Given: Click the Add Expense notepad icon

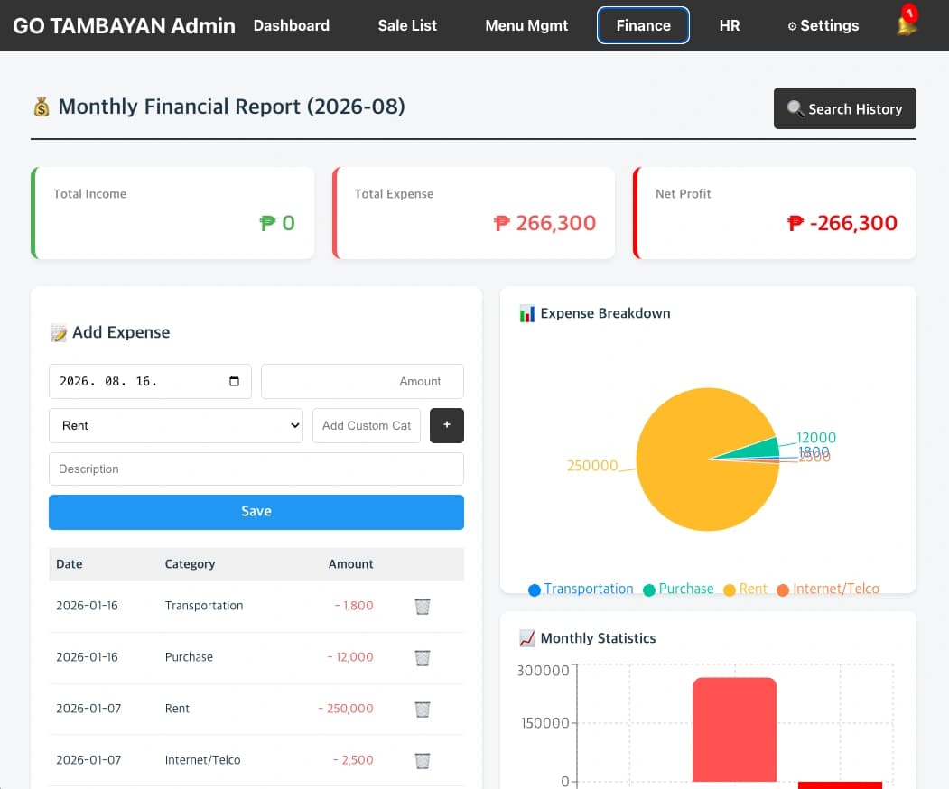Looking at the screenshot, I should pyautogui.click(x=59, y=333).
